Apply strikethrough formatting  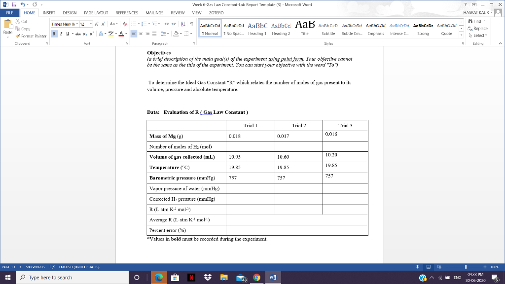[79, 34]
